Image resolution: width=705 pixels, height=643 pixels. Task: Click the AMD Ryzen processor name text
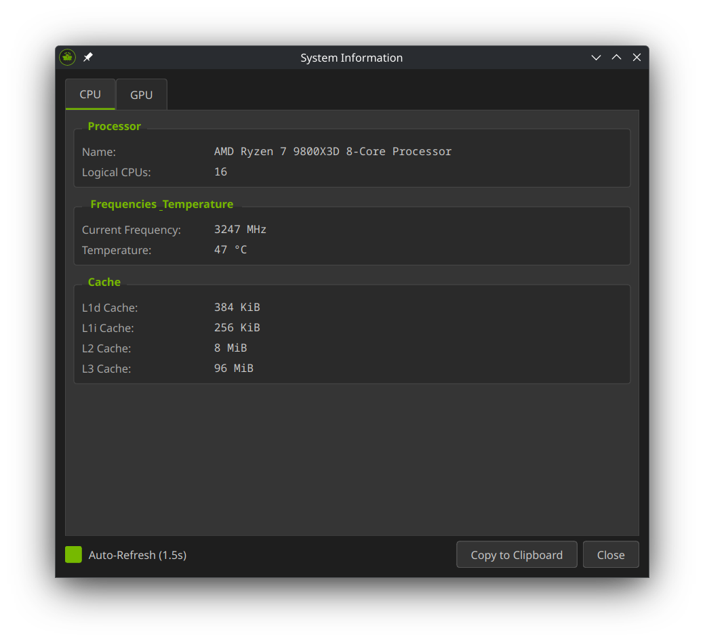[x=332, y=152]
